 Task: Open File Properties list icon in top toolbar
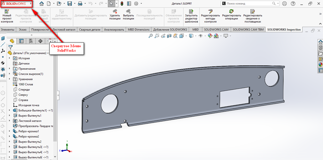click(x=129, y=4)
